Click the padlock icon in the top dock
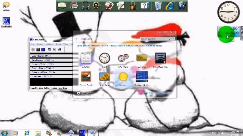This screenshot has height=136, width=243. (133, 6)
